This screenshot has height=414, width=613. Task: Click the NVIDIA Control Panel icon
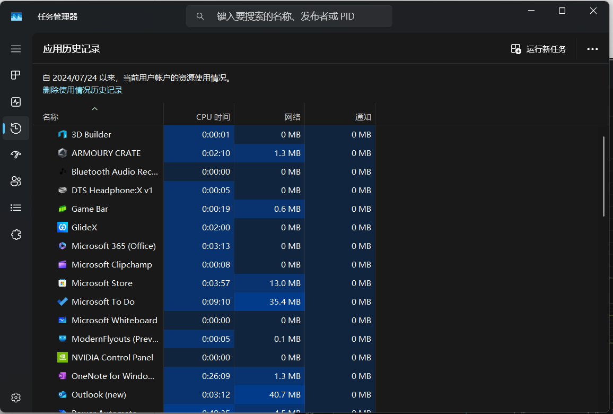coord(63,357)
